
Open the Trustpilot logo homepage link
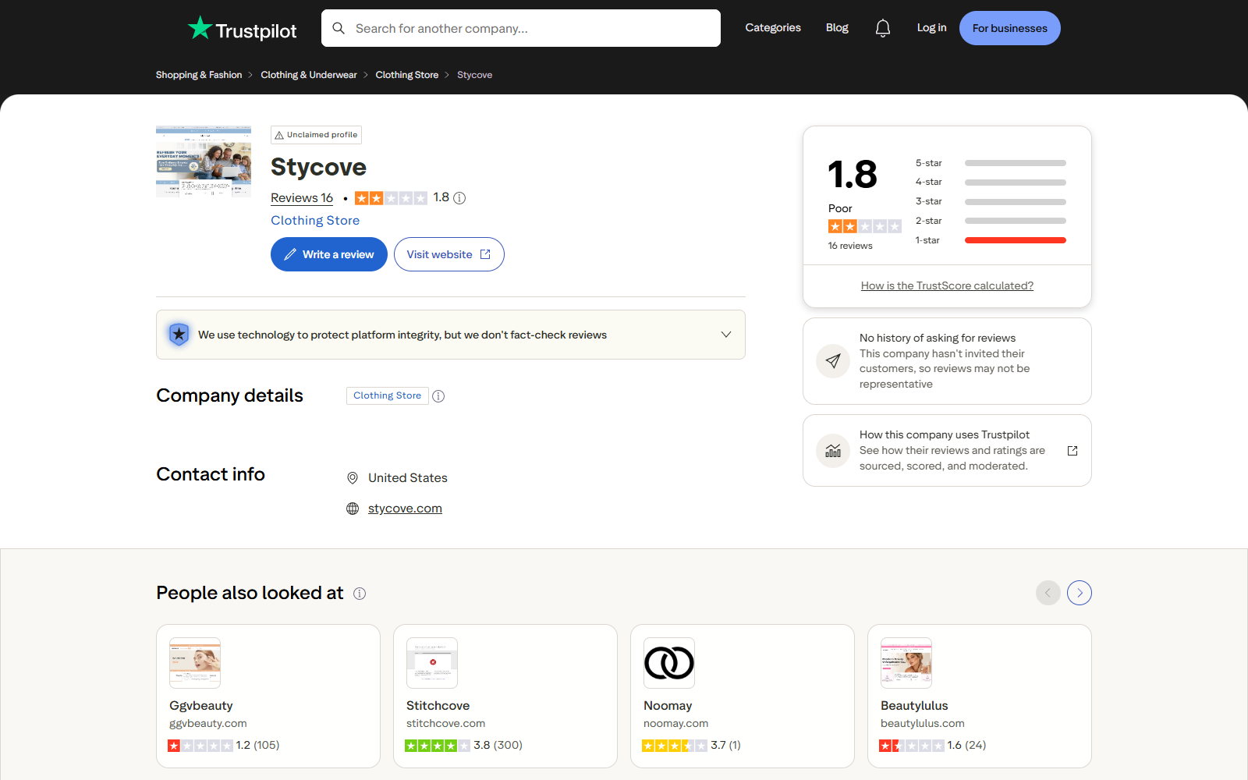click(x=242, y=29)
